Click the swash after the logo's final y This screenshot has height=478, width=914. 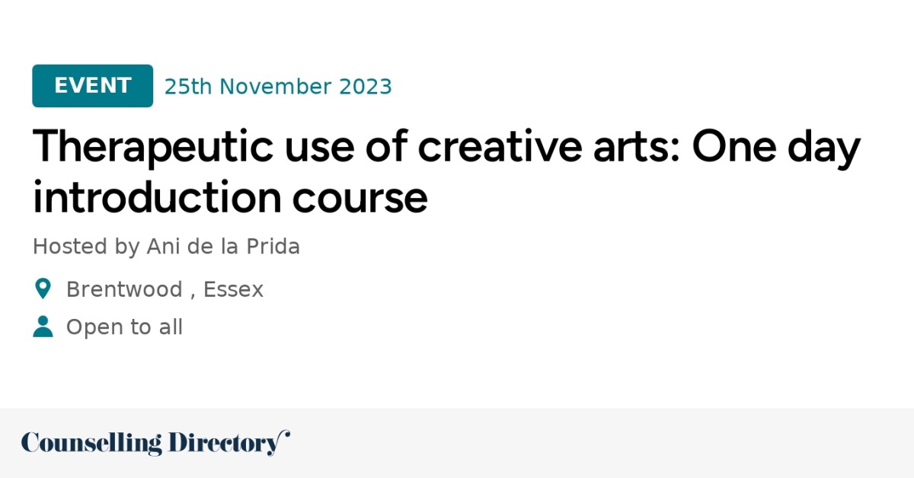pyautogui.click(x=285, y=436)
